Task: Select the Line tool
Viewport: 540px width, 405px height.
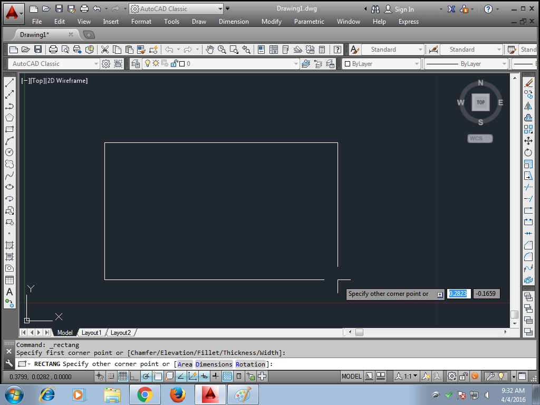Action: pos(8,82)
